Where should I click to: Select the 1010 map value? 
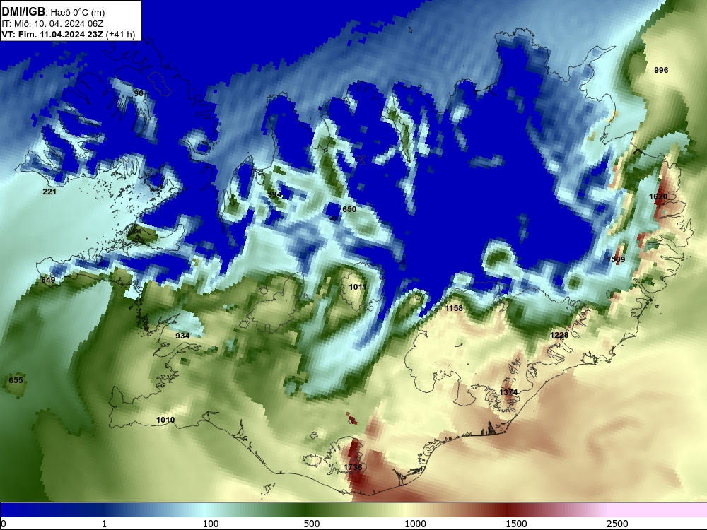point(165,420)
